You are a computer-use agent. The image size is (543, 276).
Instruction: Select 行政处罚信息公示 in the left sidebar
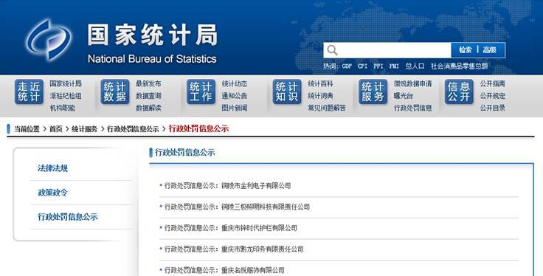68,217
